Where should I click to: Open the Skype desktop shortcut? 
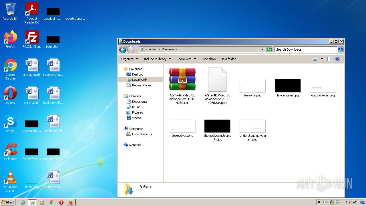point(10,123)
